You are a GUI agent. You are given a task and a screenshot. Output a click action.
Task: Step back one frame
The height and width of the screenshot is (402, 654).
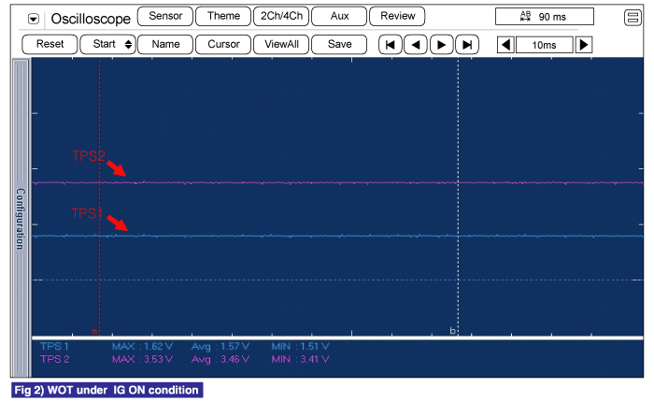[x=416, y=45]
